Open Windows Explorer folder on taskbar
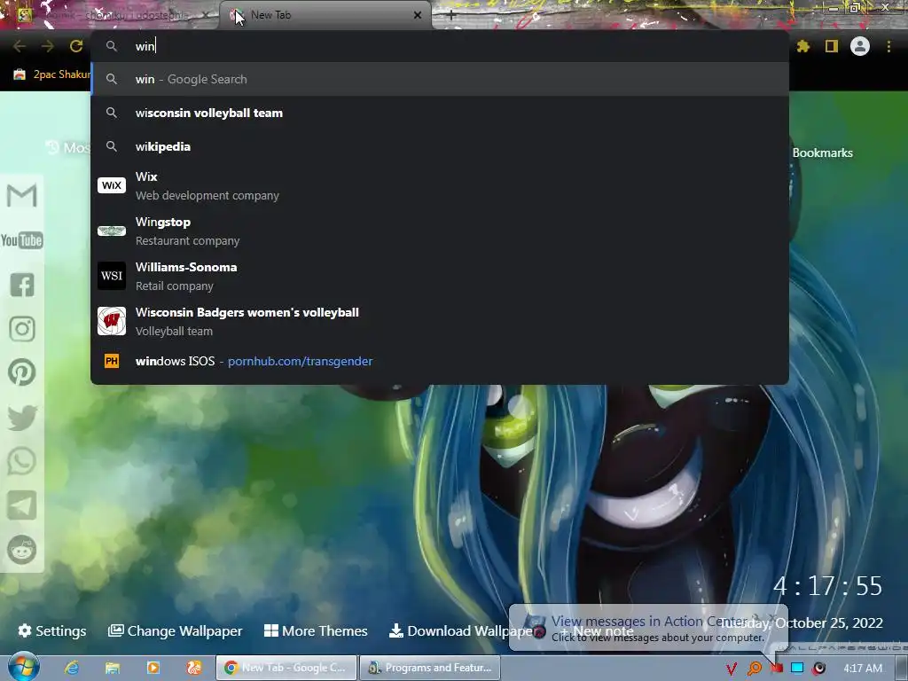 coord(113,668)
